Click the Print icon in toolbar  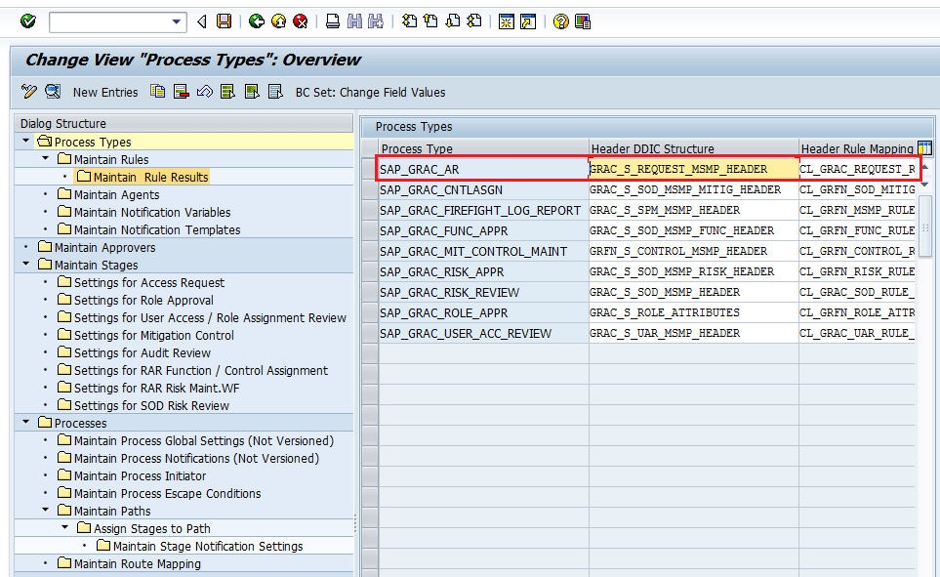click(333, 21)
